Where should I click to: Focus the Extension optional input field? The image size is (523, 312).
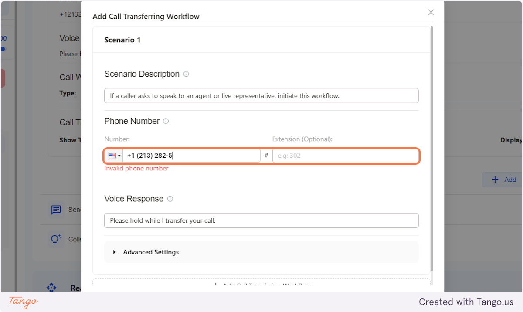click(345, 156)
